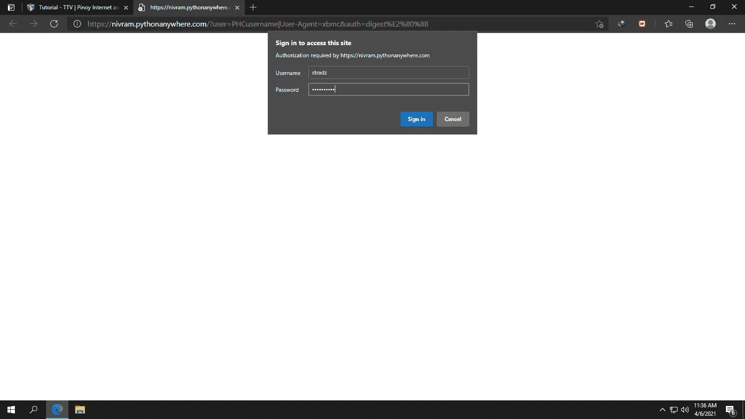
Task: Select the nivram.pythonanywhere tab
Action: tap(189, 7)
